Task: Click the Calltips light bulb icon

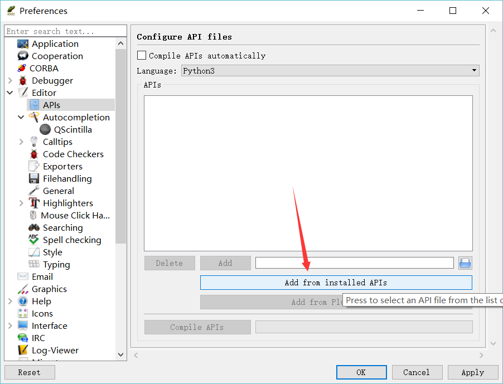Action: 34,142
